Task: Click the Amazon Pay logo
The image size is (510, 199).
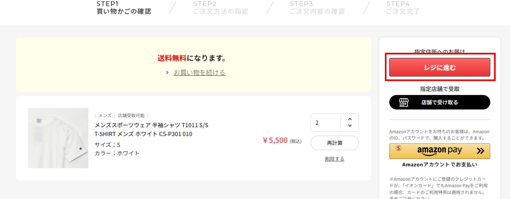Action: tap(439, 151)
